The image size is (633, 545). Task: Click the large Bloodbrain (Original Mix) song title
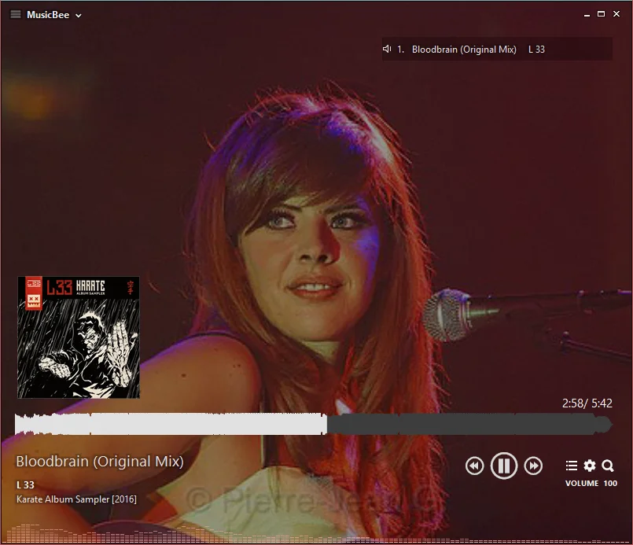100,461
